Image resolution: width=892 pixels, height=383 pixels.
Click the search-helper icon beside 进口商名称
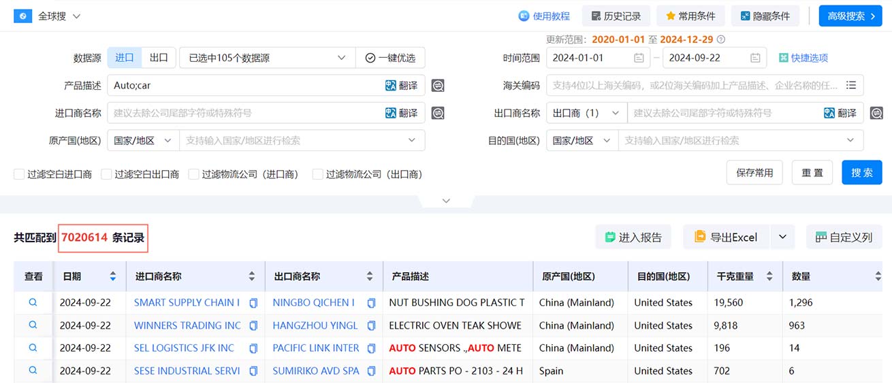pyautogui.click(x=438, y=113)
